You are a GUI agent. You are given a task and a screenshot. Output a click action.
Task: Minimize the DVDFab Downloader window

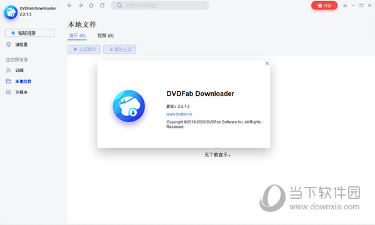point(353,5)
